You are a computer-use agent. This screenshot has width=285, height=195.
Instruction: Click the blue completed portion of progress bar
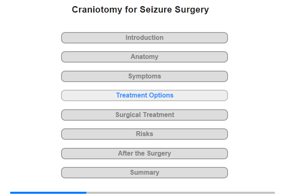tap(48, 193)
